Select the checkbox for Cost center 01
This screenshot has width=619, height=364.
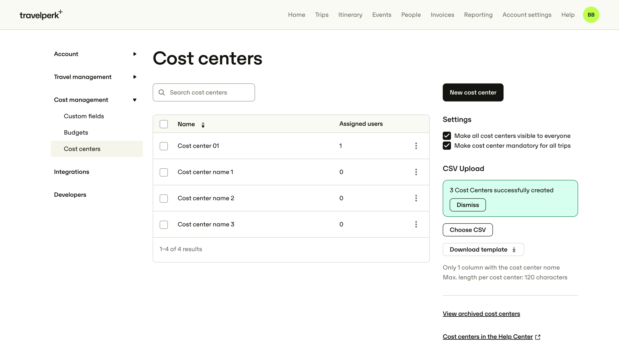[164, 146]
